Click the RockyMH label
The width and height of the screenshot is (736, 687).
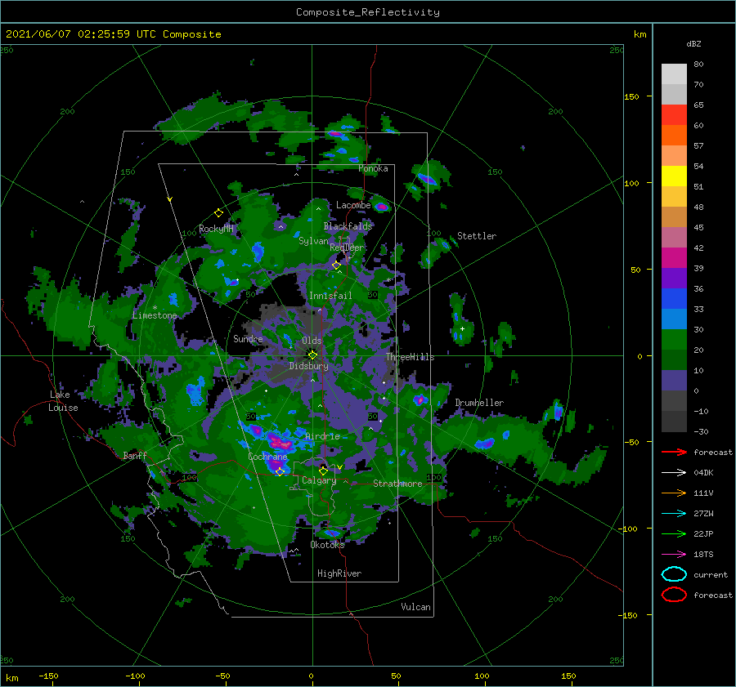216,229
